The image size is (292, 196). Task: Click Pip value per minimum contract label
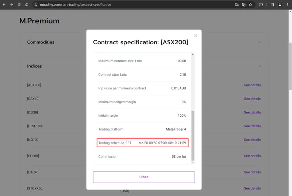[122, 88]
